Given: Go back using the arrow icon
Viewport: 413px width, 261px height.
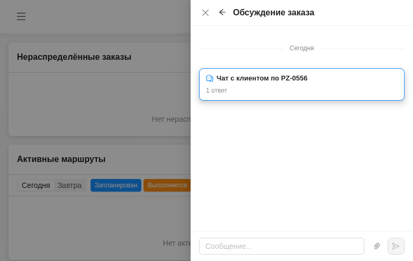Looking at the screenshot, I should (222, 12).
